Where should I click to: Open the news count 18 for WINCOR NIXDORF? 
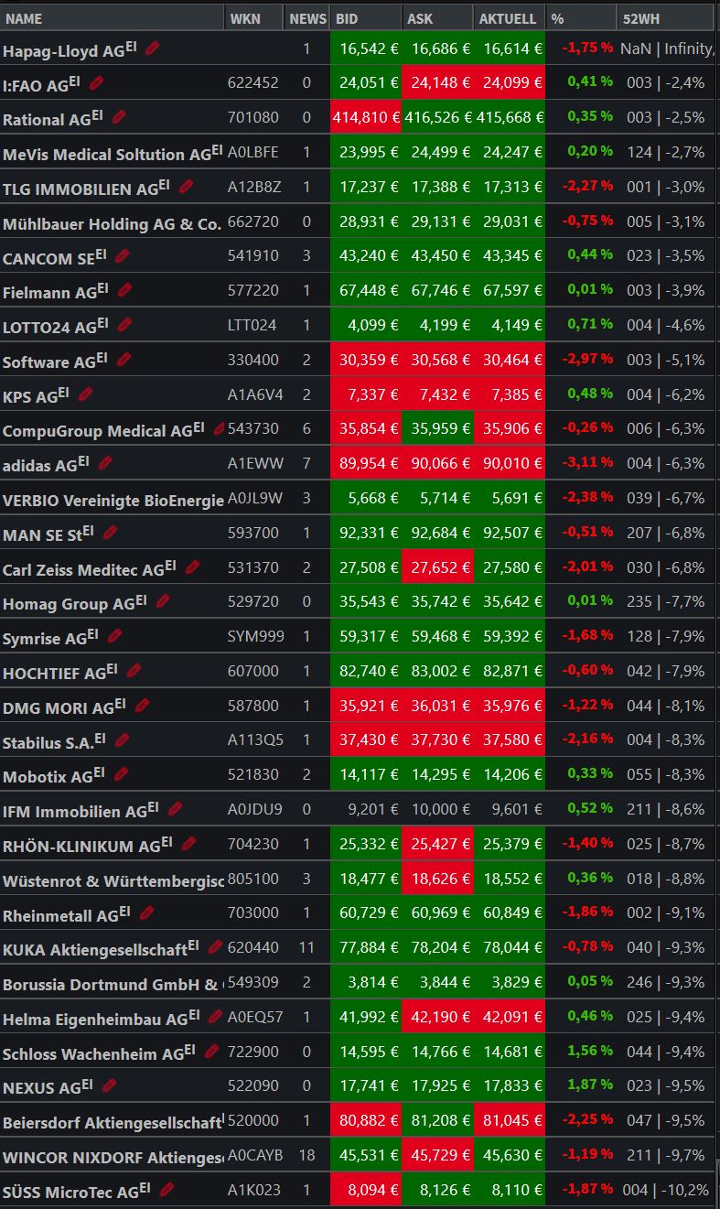306,1155
